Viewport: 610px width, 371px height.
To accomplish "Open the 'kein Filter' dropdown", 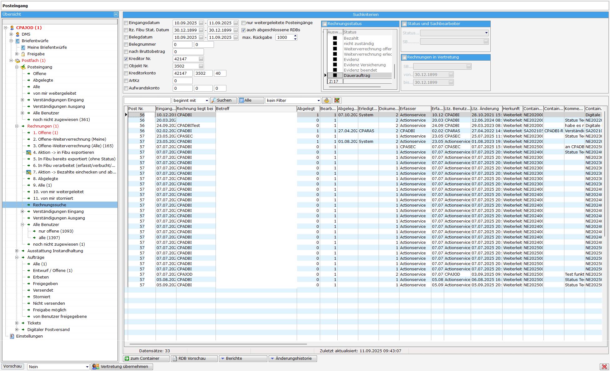I will click(318, 101).
